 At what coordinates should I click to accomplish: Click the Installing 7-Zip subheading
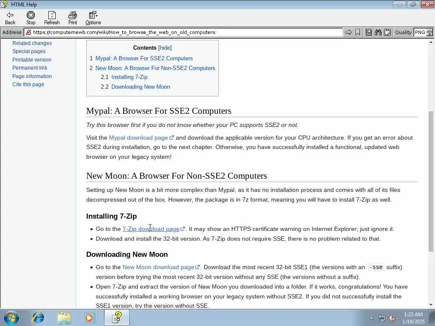[112, 216]
